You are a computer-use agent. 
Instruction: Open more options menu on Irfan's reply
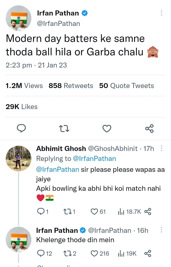(x=162, y=229)
